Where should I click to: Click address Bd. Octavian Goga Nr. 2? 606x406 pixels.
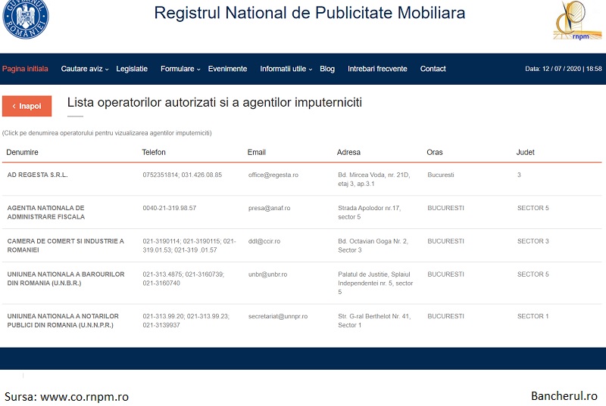click(x=373, y=245)
